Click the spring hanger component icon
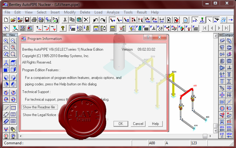Viewport: 236px width, 148px height. click(229, 75)
